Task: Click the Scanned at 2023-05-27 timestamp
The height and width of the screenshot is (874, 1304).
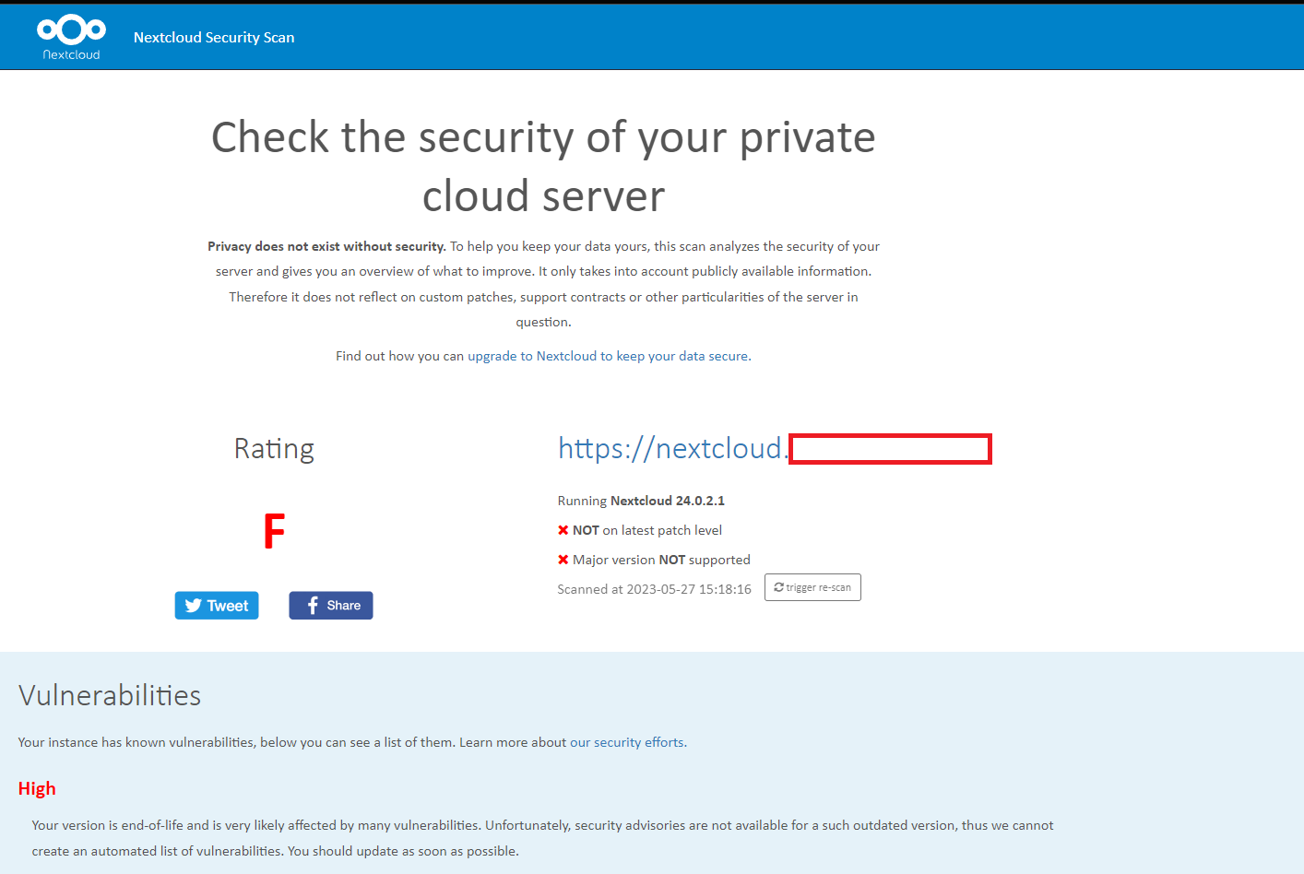Action: 654,588
